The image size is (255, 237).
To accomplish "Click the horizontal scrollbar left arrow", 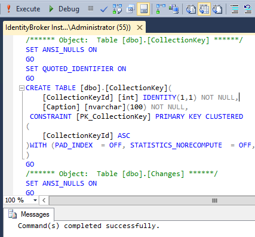I will pyautogui.click(x=44, y=200).
